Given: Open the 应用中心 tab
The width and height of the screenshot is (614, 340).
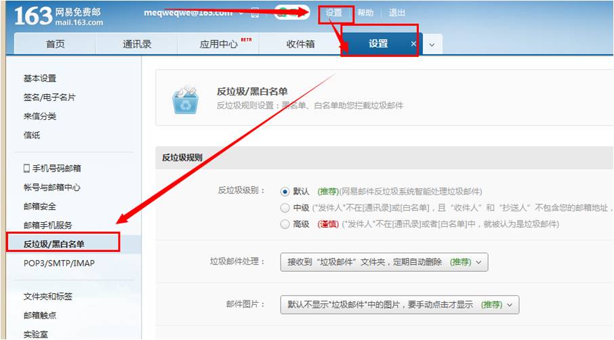Looking at the screenshot, I should pos(219,44).
